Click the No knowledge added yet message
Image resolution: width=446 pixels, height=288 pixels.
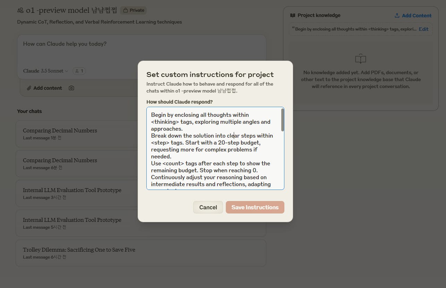pos(361,79)
